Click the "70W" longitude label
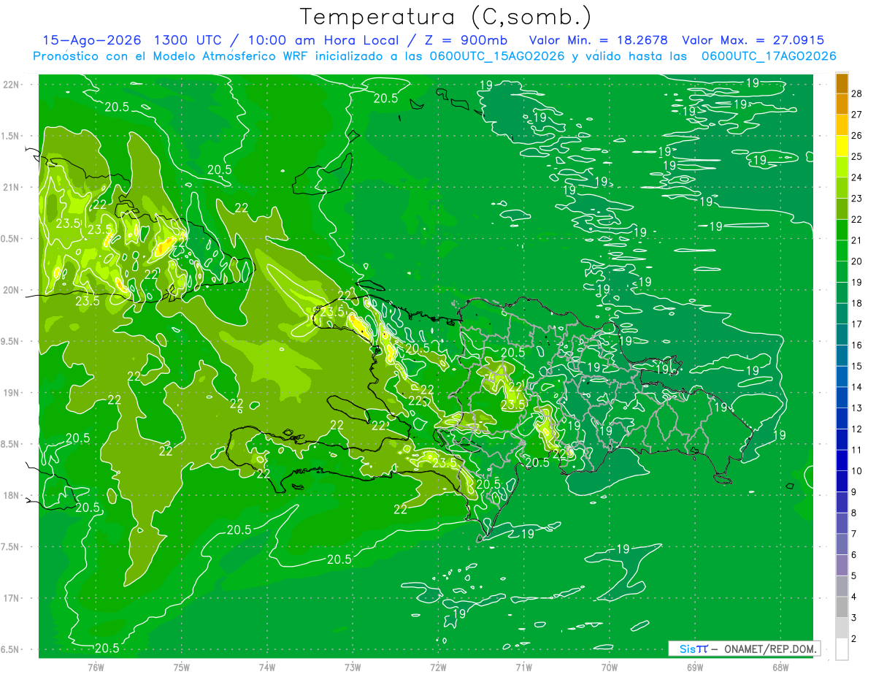Viewport: 876px width, 677px height. (x=610, y=668)
